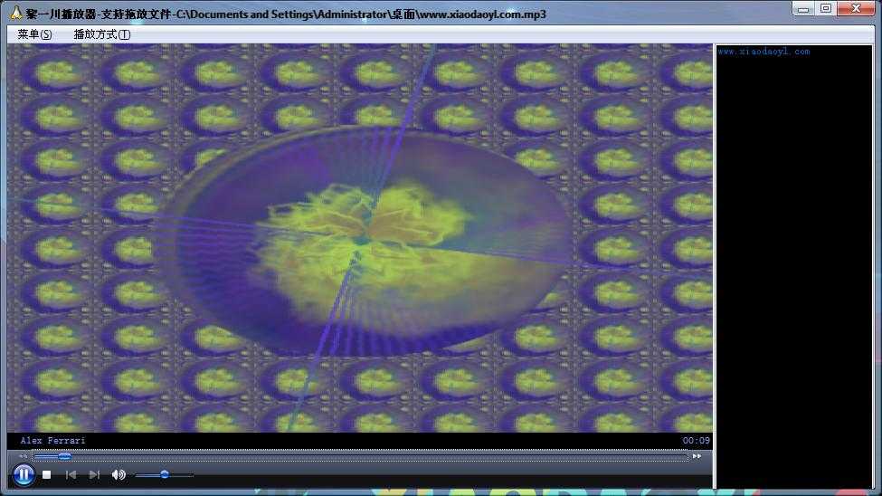Click the seek bar position handle
The height and width of the screenshot is (496, 882).
coord(65,456)
